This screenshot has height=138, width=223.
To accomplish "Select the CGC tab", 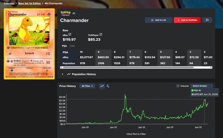I will [x=72, y=46].
